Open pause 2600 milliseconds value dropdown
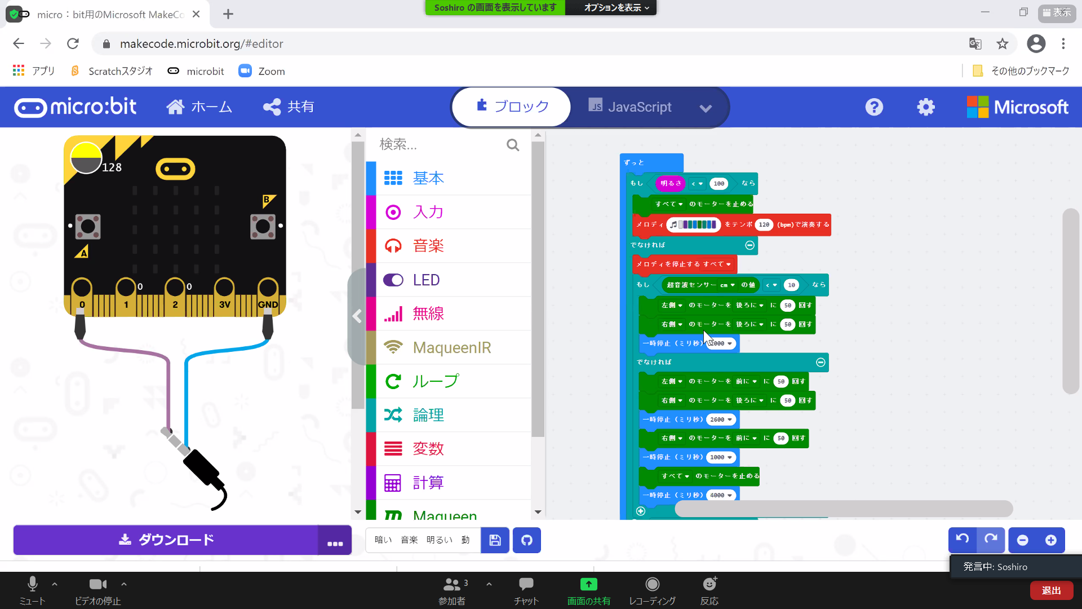The width and height of the screenshot is (1082, 609). coord(721,420)
